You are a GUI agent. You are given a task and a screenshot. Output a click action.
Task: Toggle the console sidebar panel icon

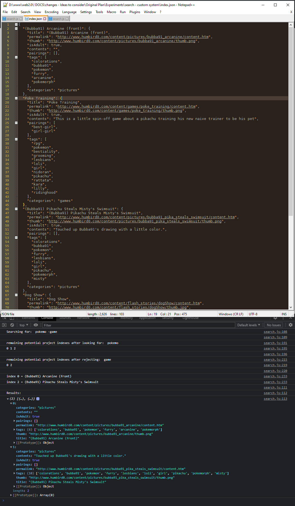(4, 325)
